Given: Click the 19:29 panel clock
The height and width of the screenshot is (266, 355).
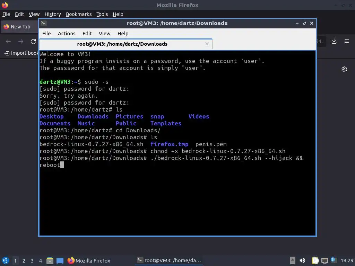Looking at the screenshot, I should point(347,260).
